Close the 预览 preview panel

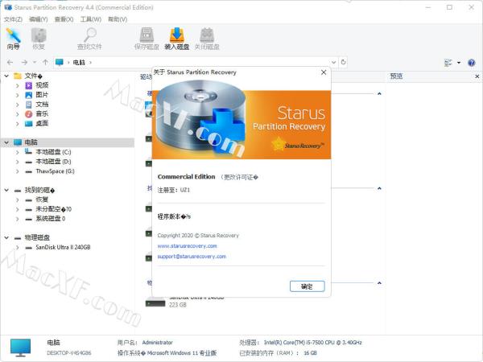coord(477,76)
